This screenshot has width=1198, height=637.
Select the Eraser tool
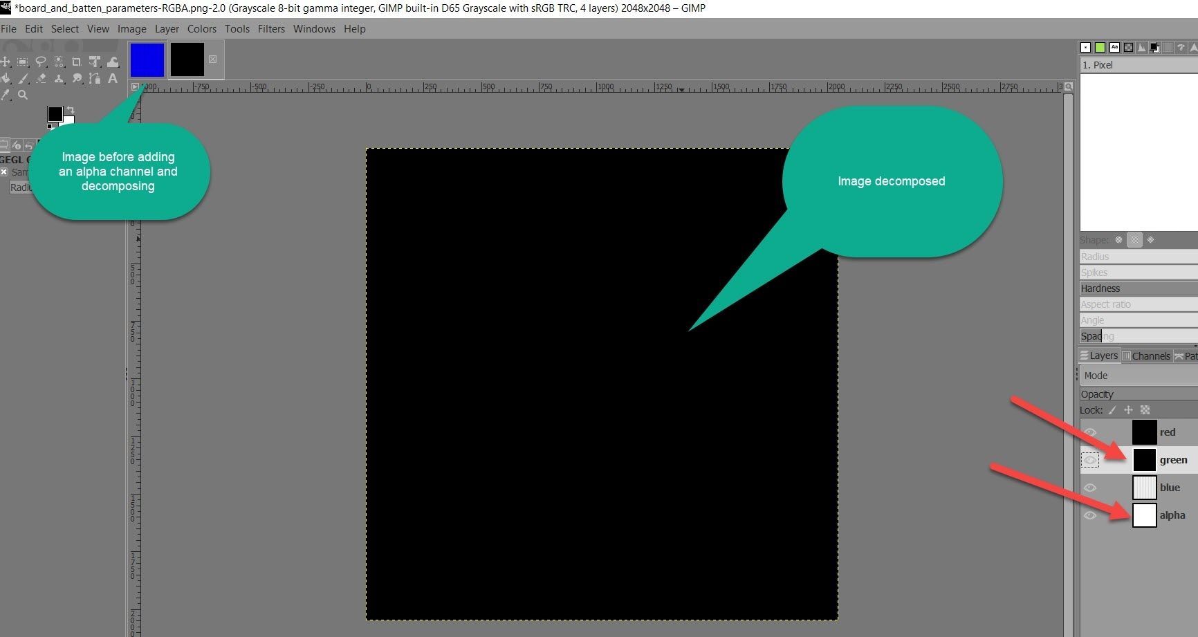click(42, 79)
